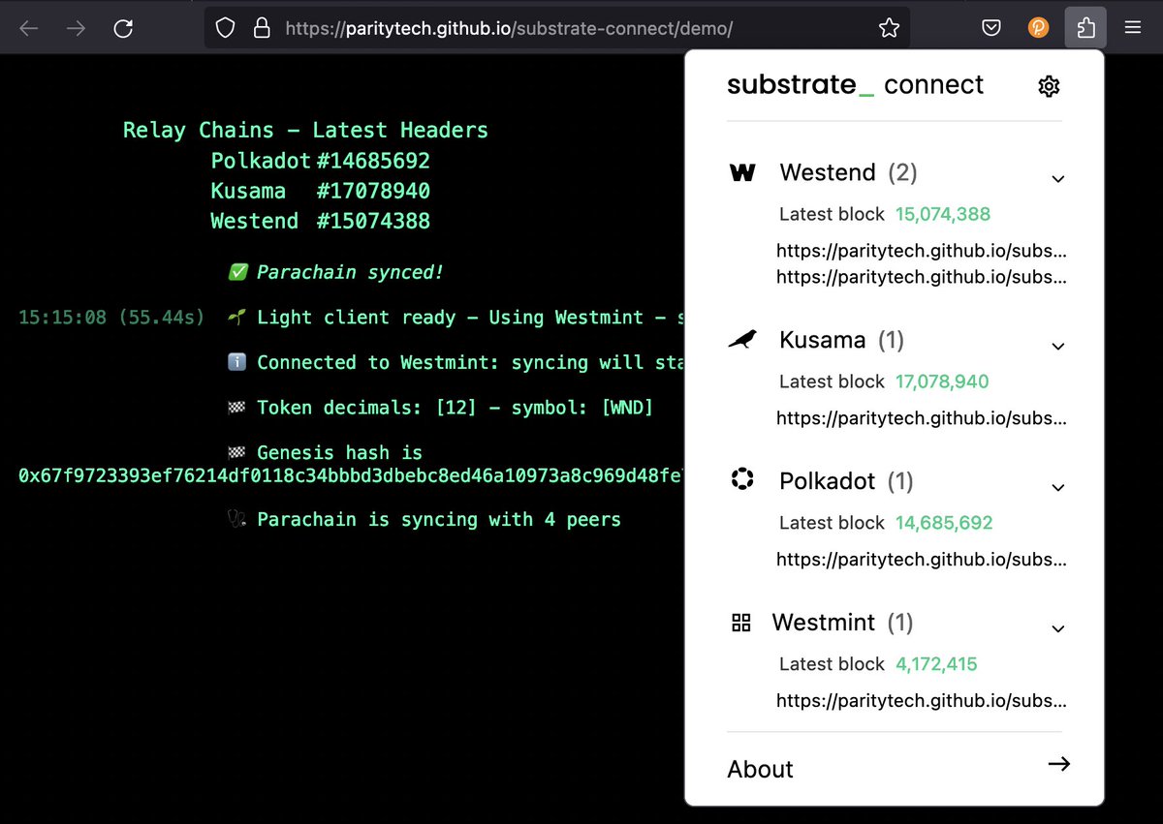Collapse the Westend chain section

(1058, 178)
